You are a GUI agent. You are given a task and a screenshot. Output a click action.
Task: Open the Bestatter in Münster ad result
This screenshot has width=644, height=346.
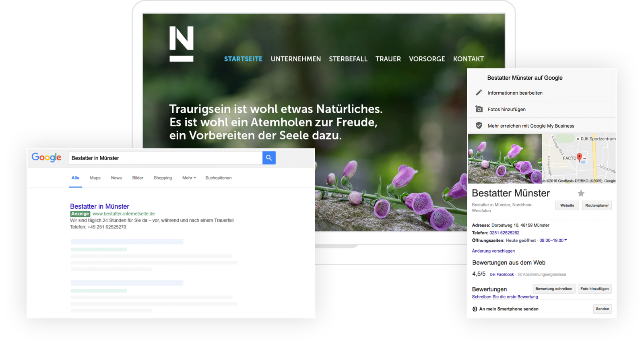pyautogui.click(x=99, y=206)
